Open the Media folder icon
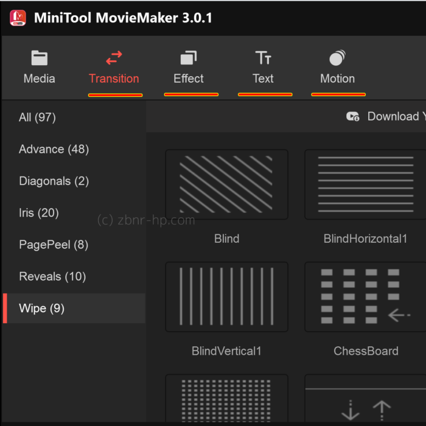426x426 pixels. pyautogui.click(x=40, y=58)
